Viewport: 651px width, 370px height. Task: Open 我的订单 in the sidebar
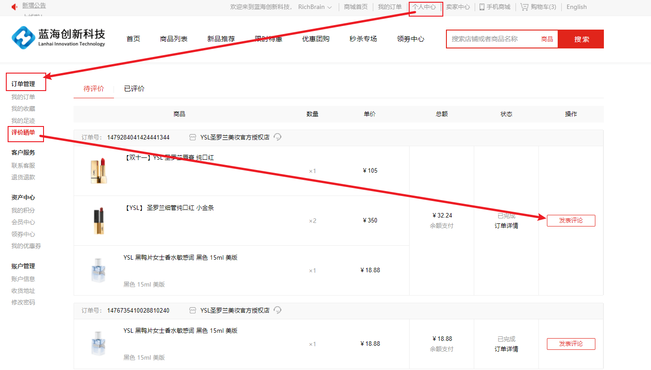(x=23, y=97)
